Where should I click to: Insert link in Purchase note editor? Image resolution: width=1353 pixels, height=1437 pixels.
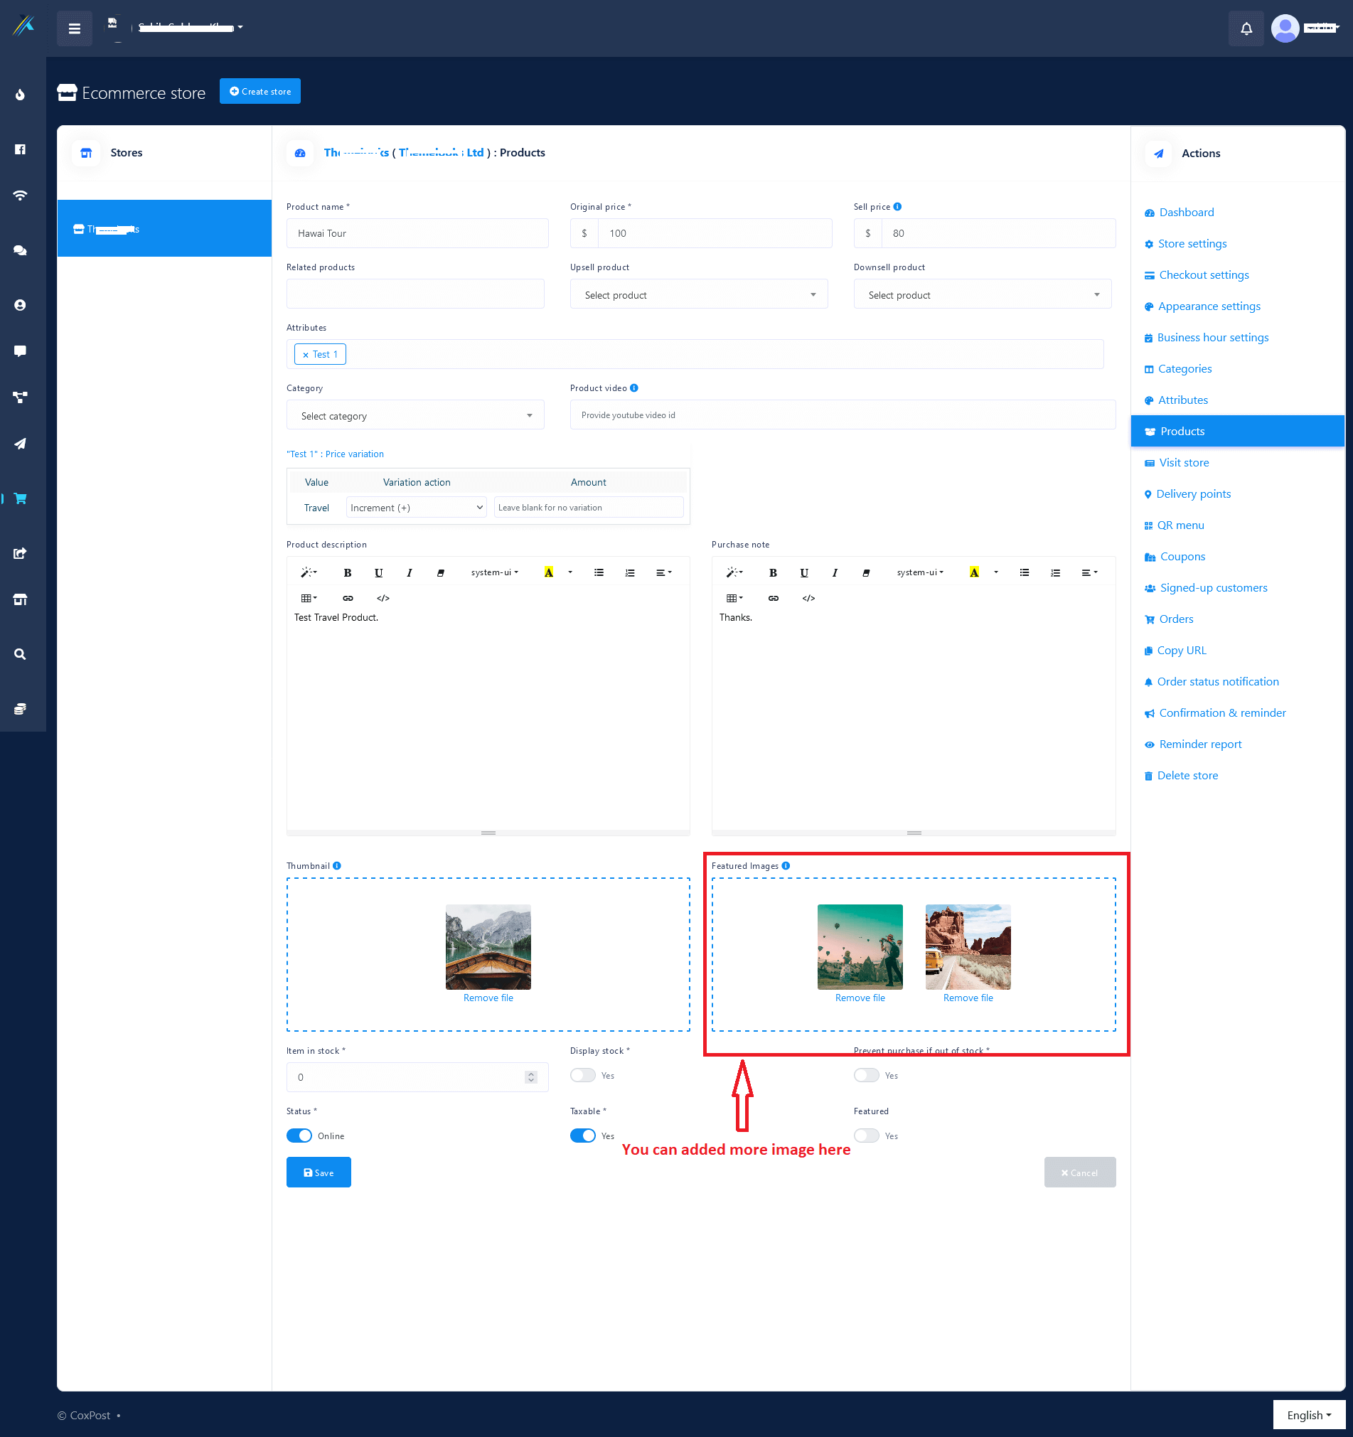click(773, 598)
